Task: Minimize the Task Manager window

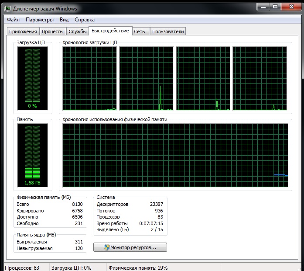Action: coord(263,7)
